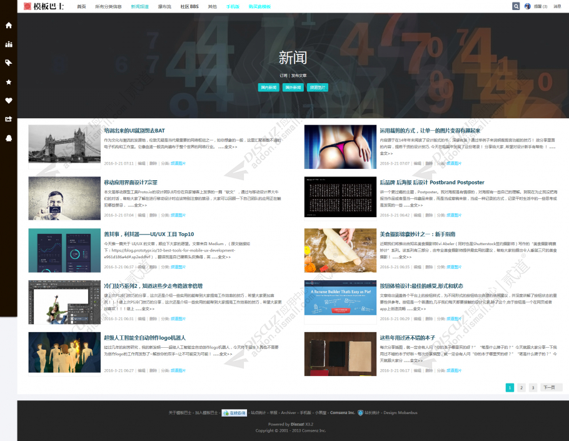This screenshot has width=569, height=441.
Task: Go to pagination page 1
Action: (510, 388)
